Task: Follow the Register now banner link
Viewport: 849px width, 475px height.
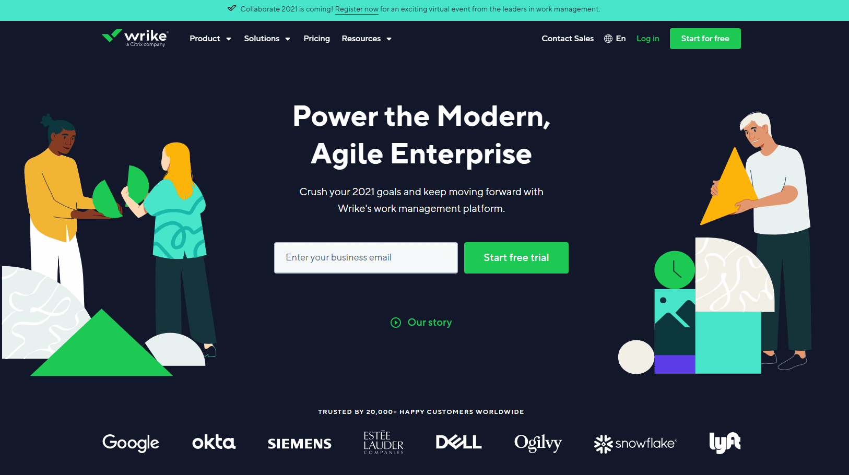Action: [357, 9]
